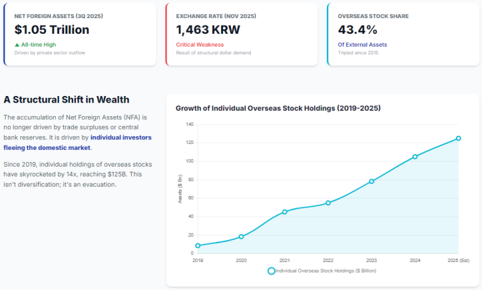The image size is (482, 290).
Task: Select the 2019 data point on chart
Action: click(x=198, y=245)
